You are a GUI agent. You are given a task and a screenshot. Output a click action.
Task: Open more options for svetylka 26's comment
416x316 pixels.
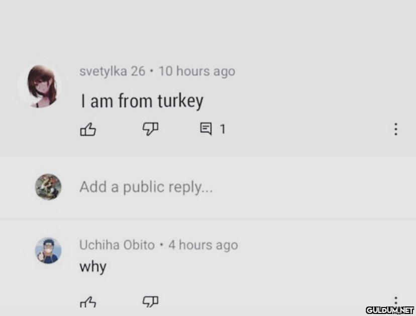[x=396, y=130]
